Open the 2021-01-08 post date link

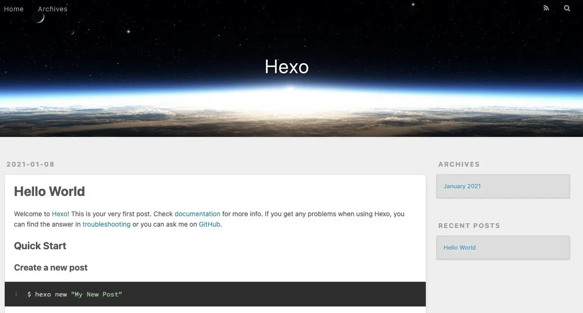click(30, 164)
